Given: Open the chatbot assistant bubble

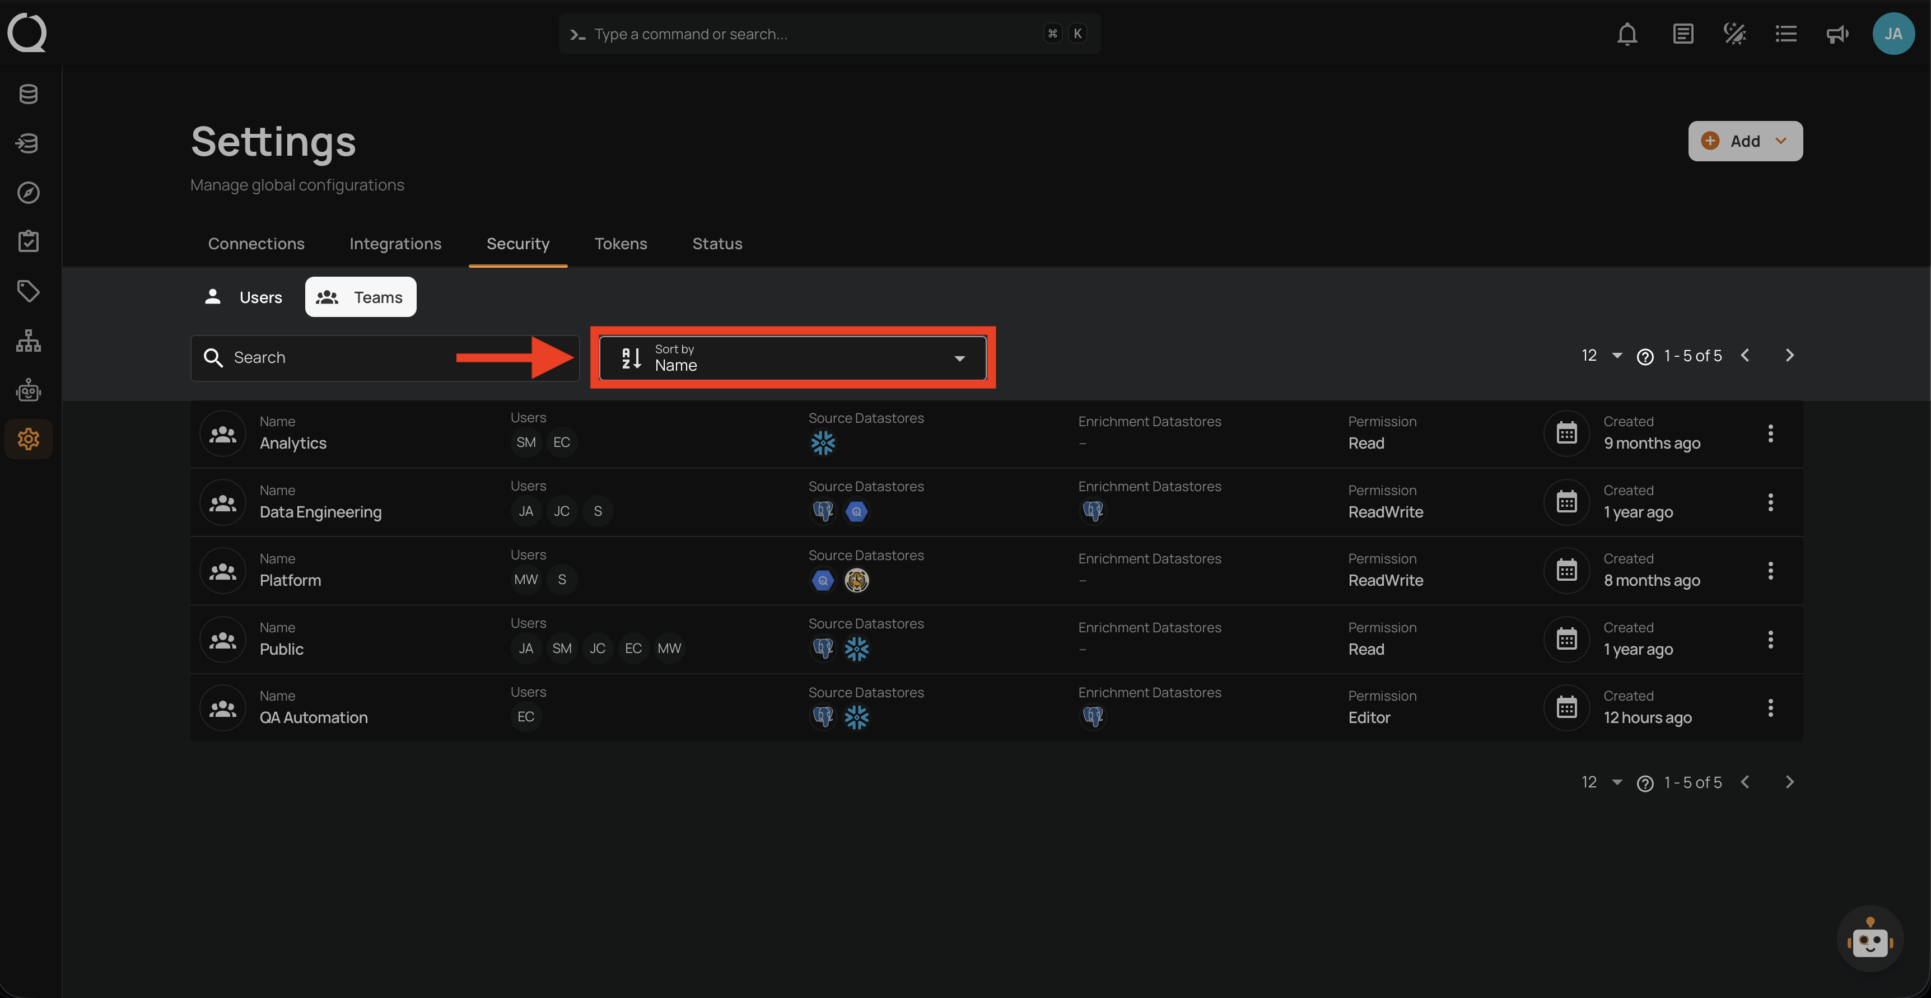Looking at the screenshot, I should [x=1869, y=939].
